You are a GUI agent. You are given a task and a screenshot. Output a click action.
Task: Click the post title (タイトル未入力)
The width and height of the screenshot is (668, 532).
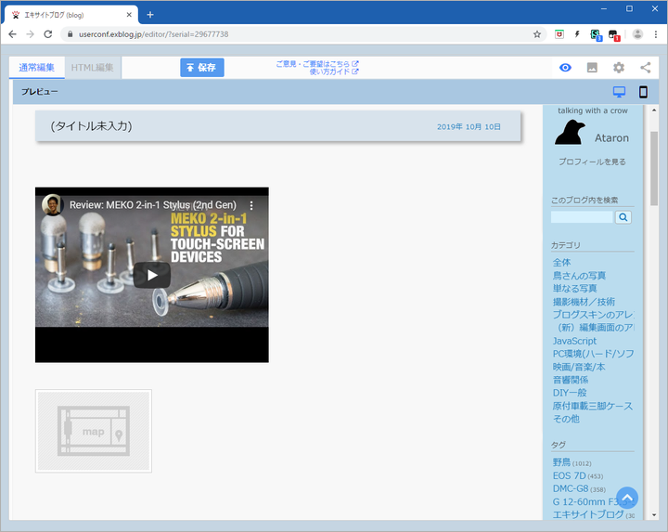[x=91, y=126]
